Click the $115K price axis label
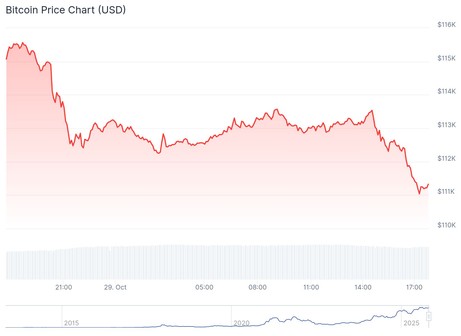The height and width of the screenshot is (336, 461). pyautogui.click(x=446, y=58)
